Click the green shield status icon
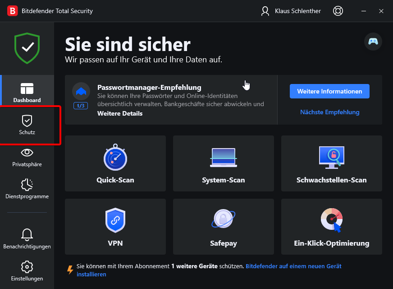The height and width of the screenshot is (289, 393). point(27,48)
